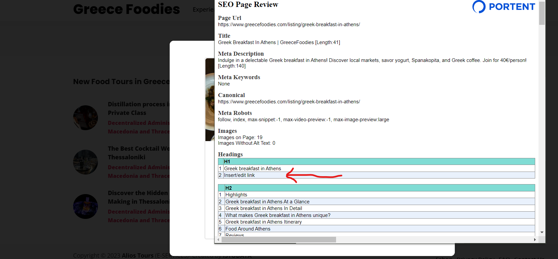Click the food photo in the modal dialog
Image resolution: width=558 pixels, height=259 pixels.
pyautogui.click(x=210, y=100)
